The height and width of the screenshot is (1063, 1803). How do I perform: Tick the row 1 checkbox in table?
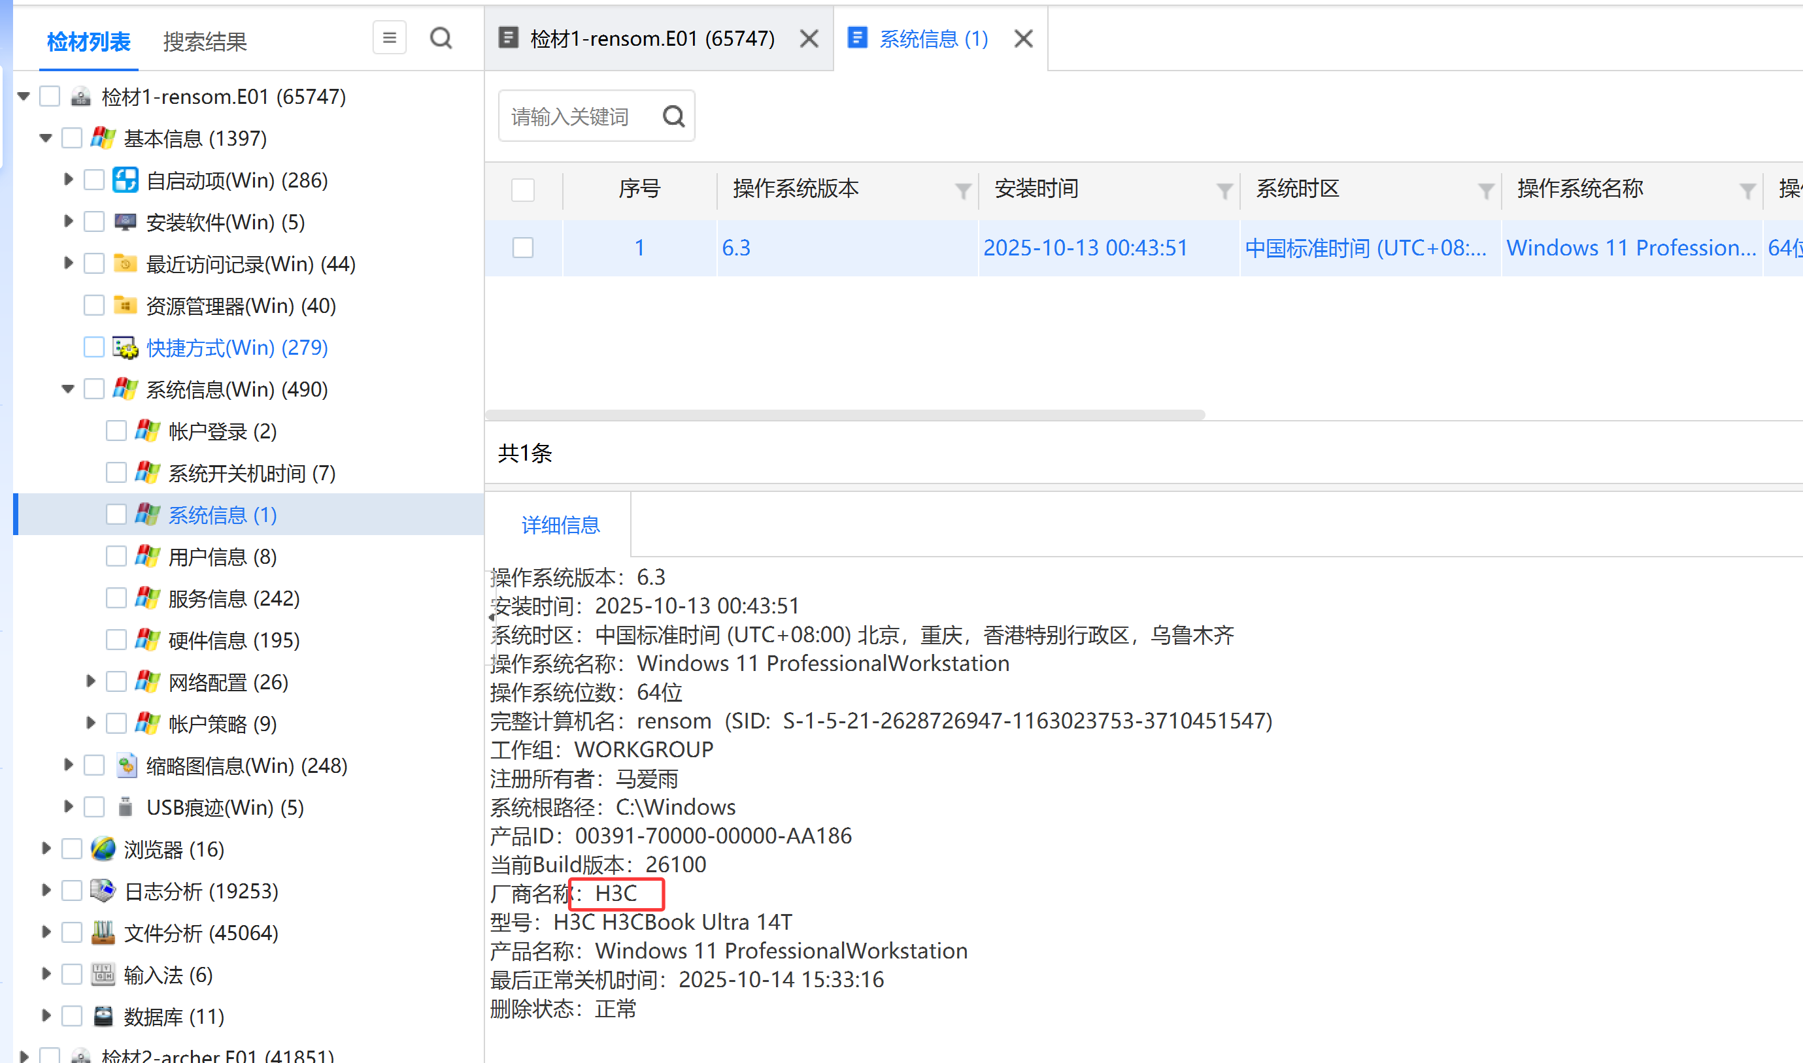523,248
